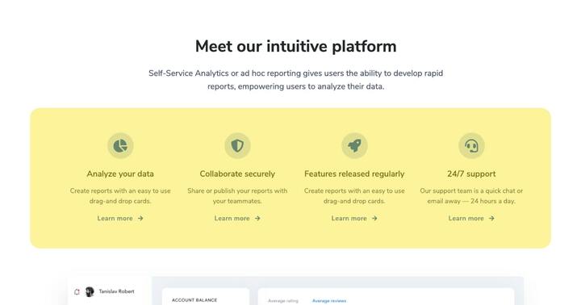Click the shield security icon
Viewport: 581px width, 305px height.
237,146
